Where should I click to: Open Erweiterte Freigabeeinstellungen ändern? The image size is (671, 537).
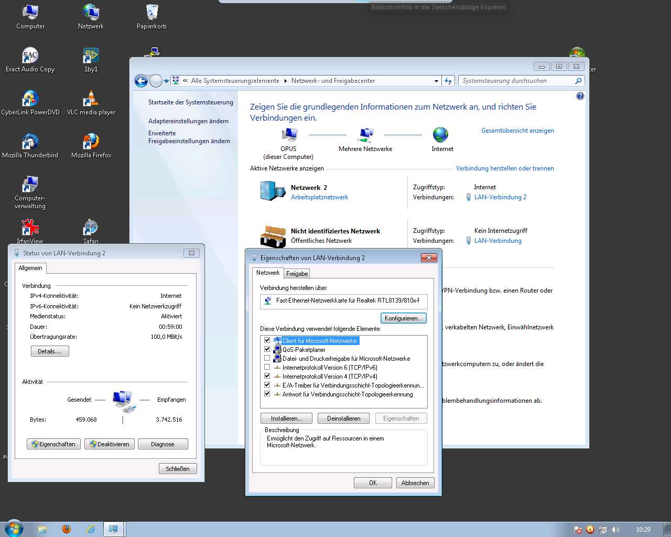point(189,137)
